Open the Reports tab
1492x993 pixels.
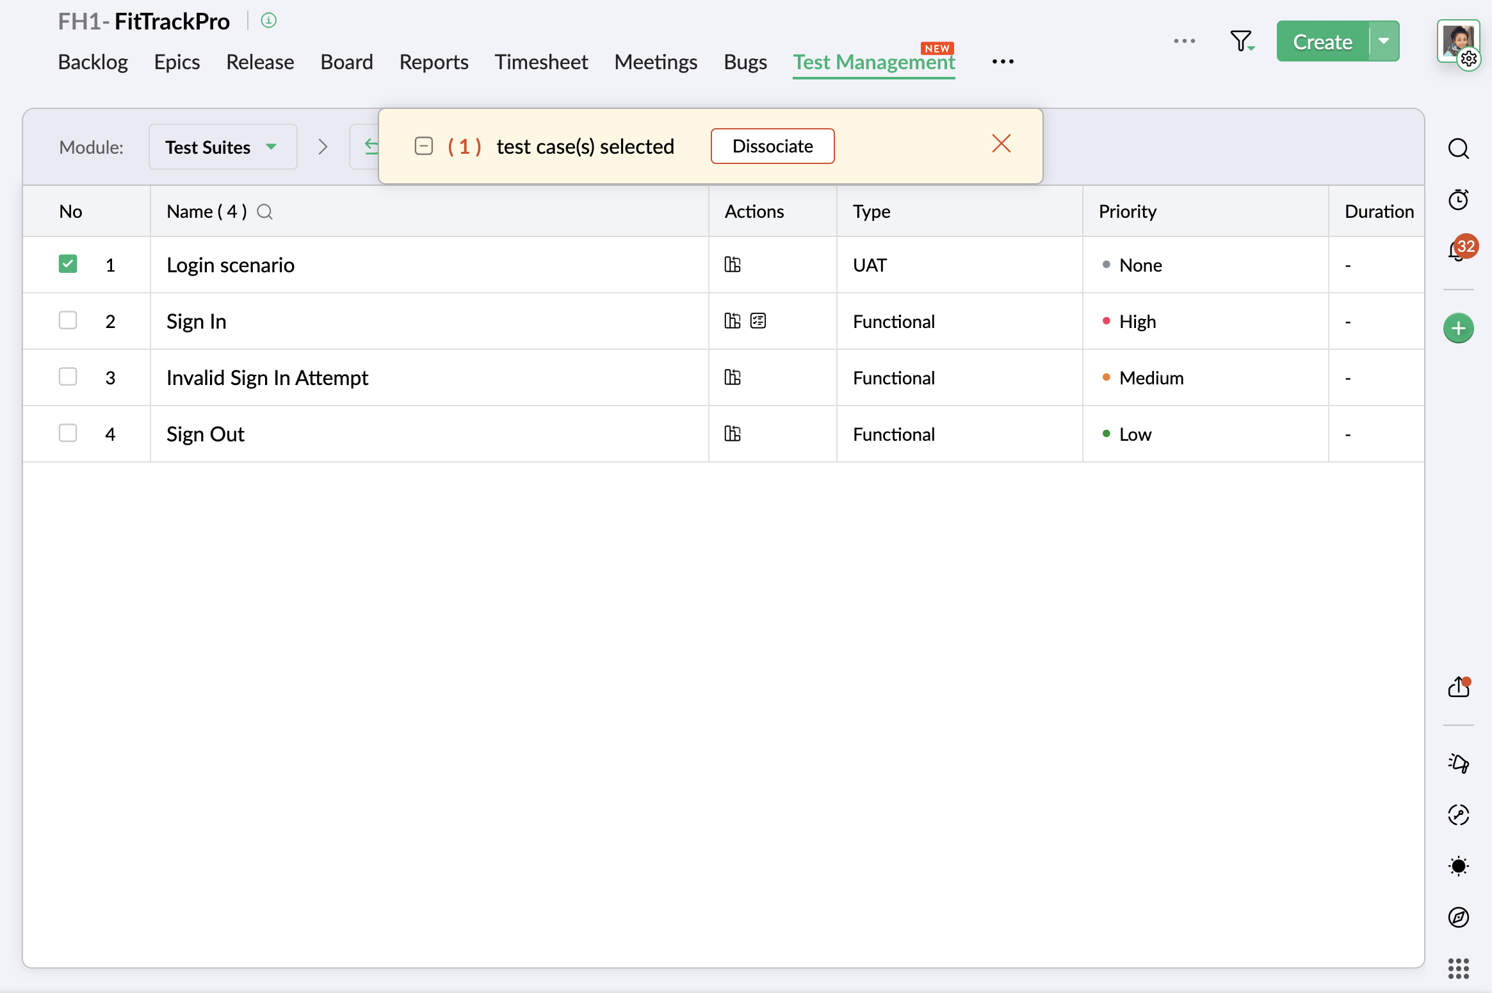point(434,62)
